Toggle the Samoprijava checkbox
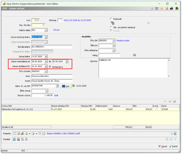This screenshot has height=154, width=182. tap(50, 67)
